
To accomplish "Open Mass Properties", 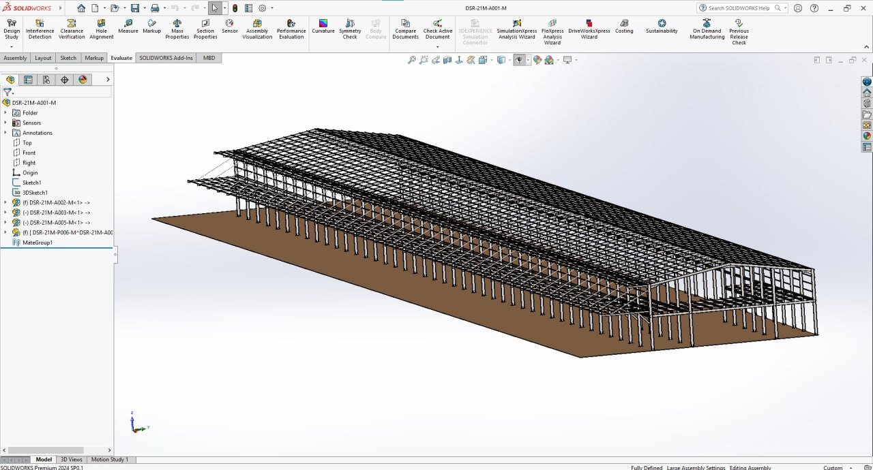I will pyautogui.click(x=177, y=29).
